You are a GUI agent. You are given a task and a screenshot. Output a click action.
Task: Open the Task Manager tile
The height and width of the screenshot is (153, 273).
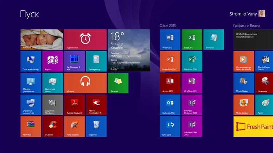(52, 83)
